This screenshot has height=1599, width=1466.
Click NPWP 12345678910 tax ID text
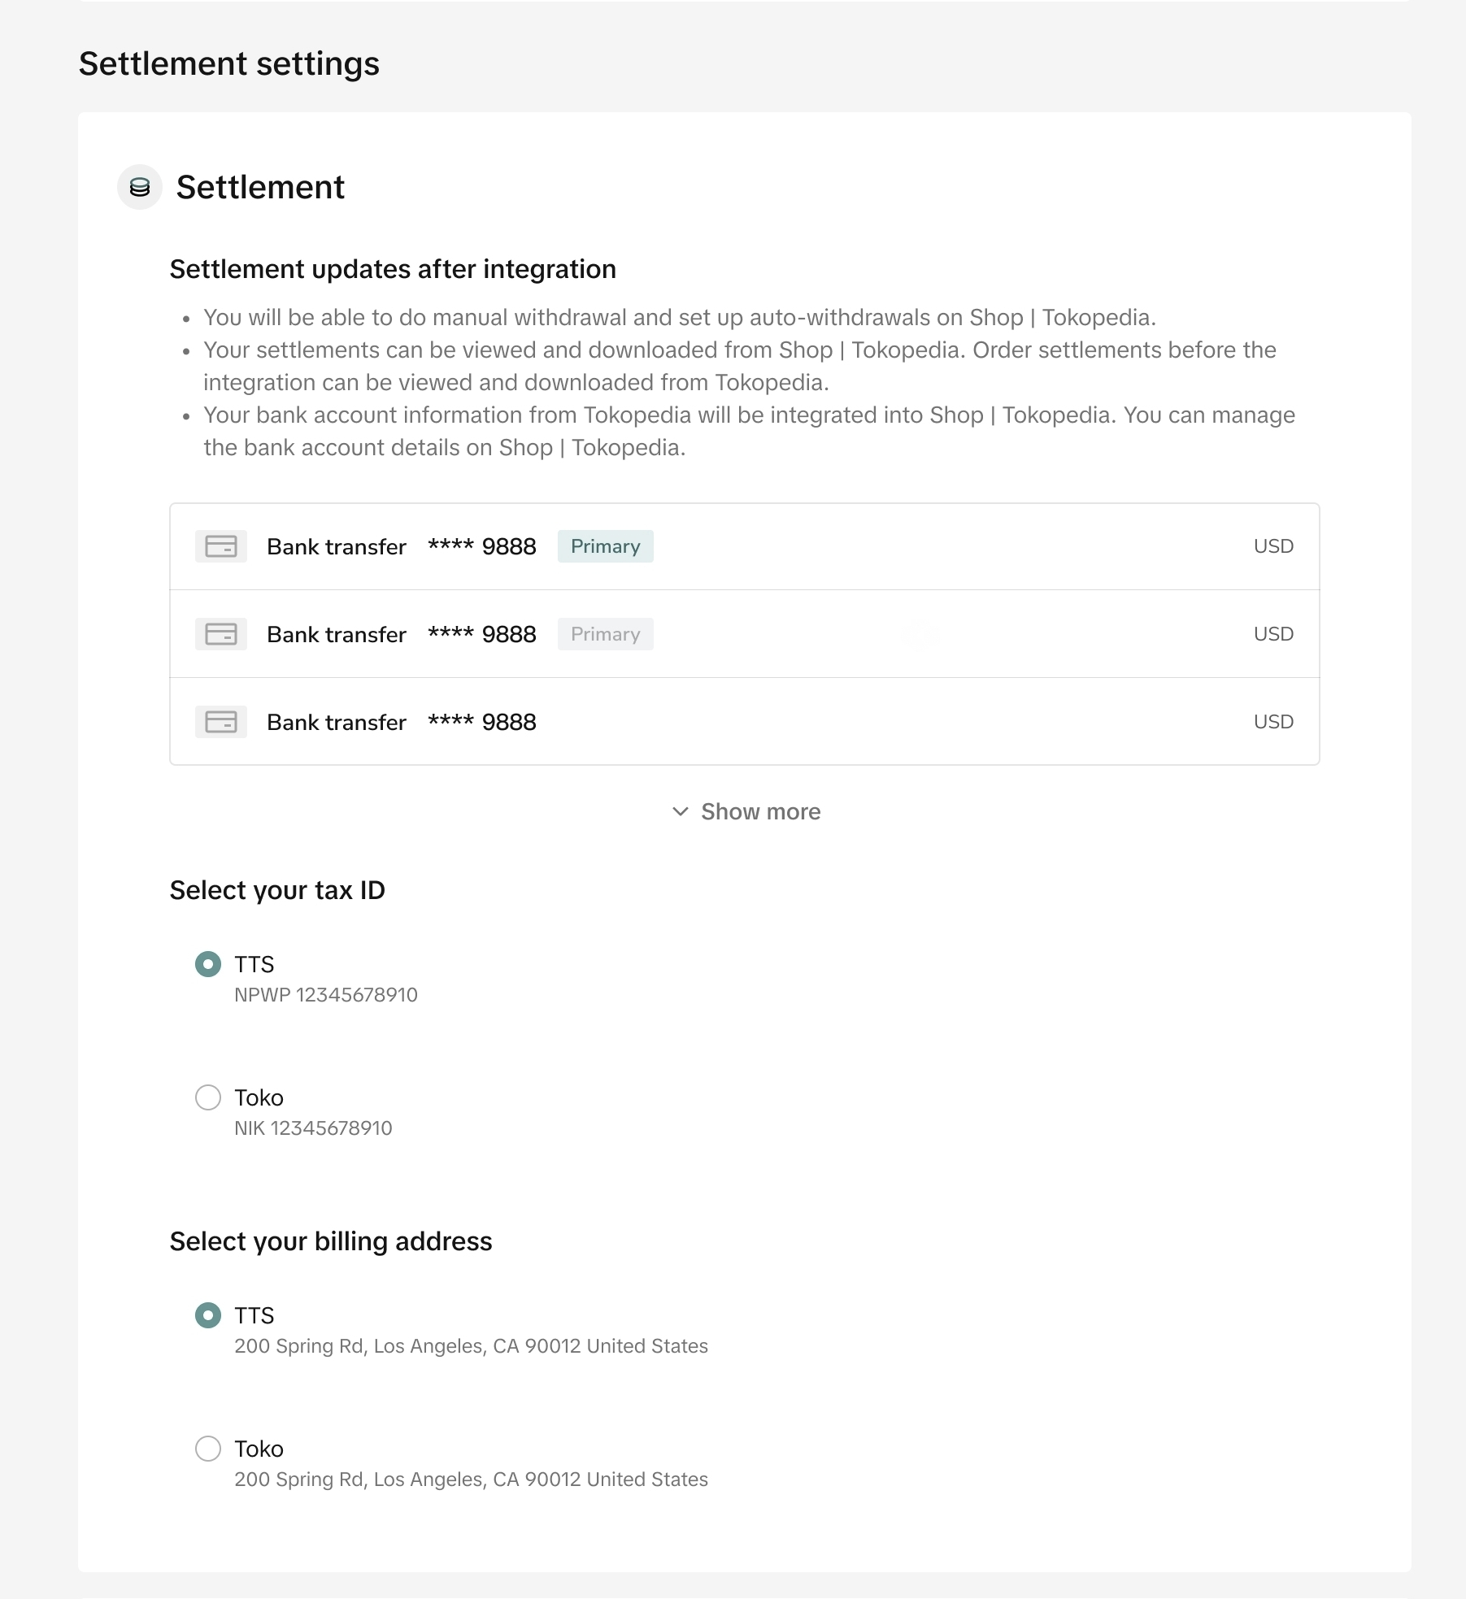click(x=325, y=995)
